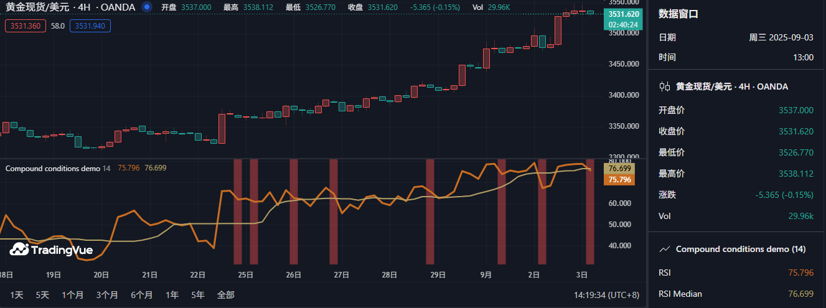Screen dimensions: 826x308
Task: Switch to 3个月 date range
Action: coord(107,295)
